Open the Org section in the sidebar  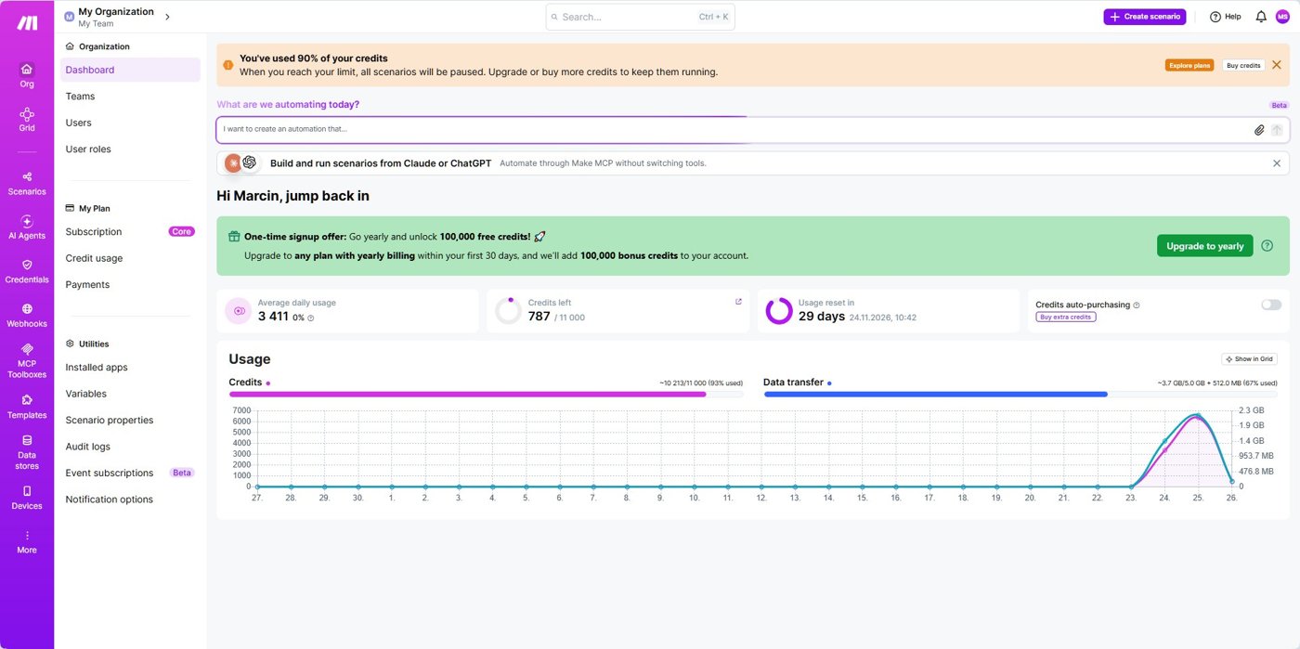click(27, 75)
